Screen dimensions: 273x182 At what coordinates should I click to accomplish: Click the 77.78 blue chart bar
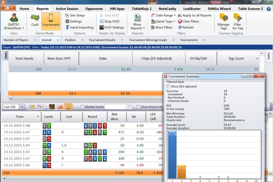(172, 155)
